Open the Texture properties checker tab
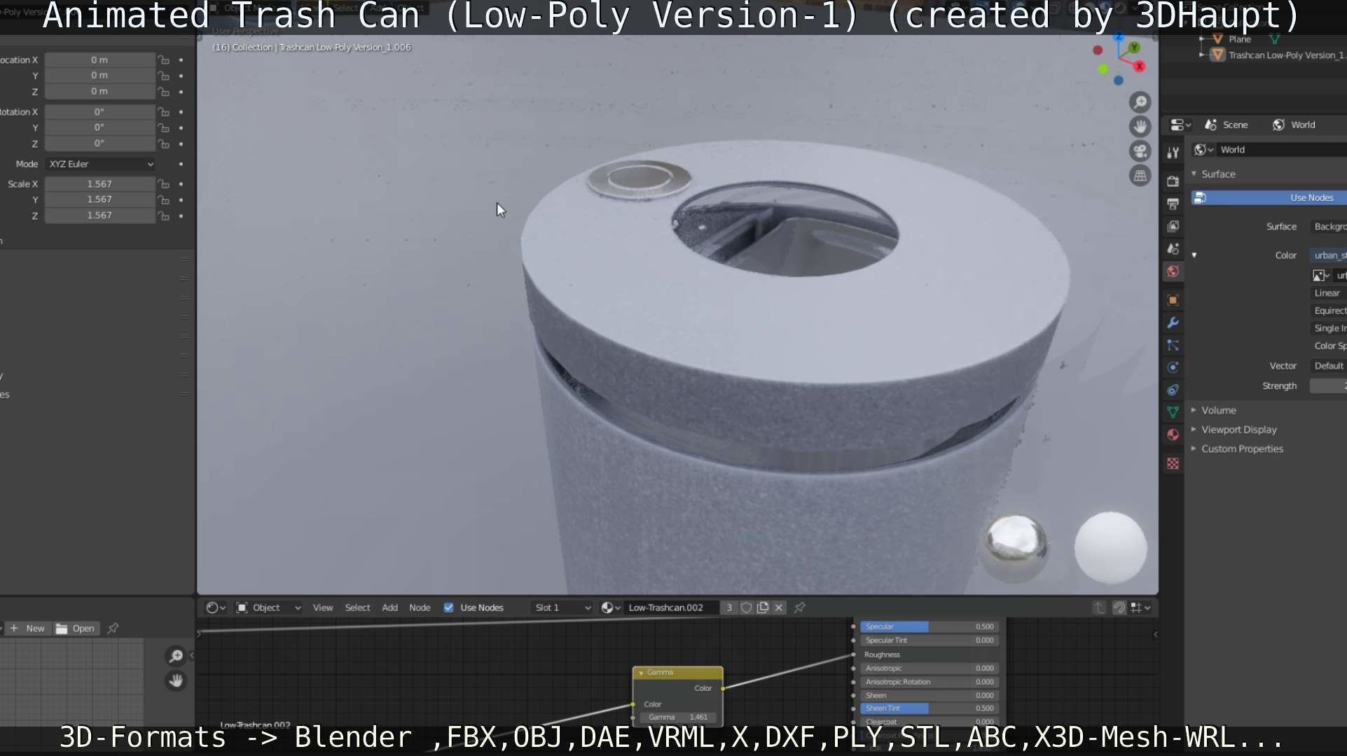This screenshot has height=756, width=1347. pyautogui.click(x=1173, y=463)
